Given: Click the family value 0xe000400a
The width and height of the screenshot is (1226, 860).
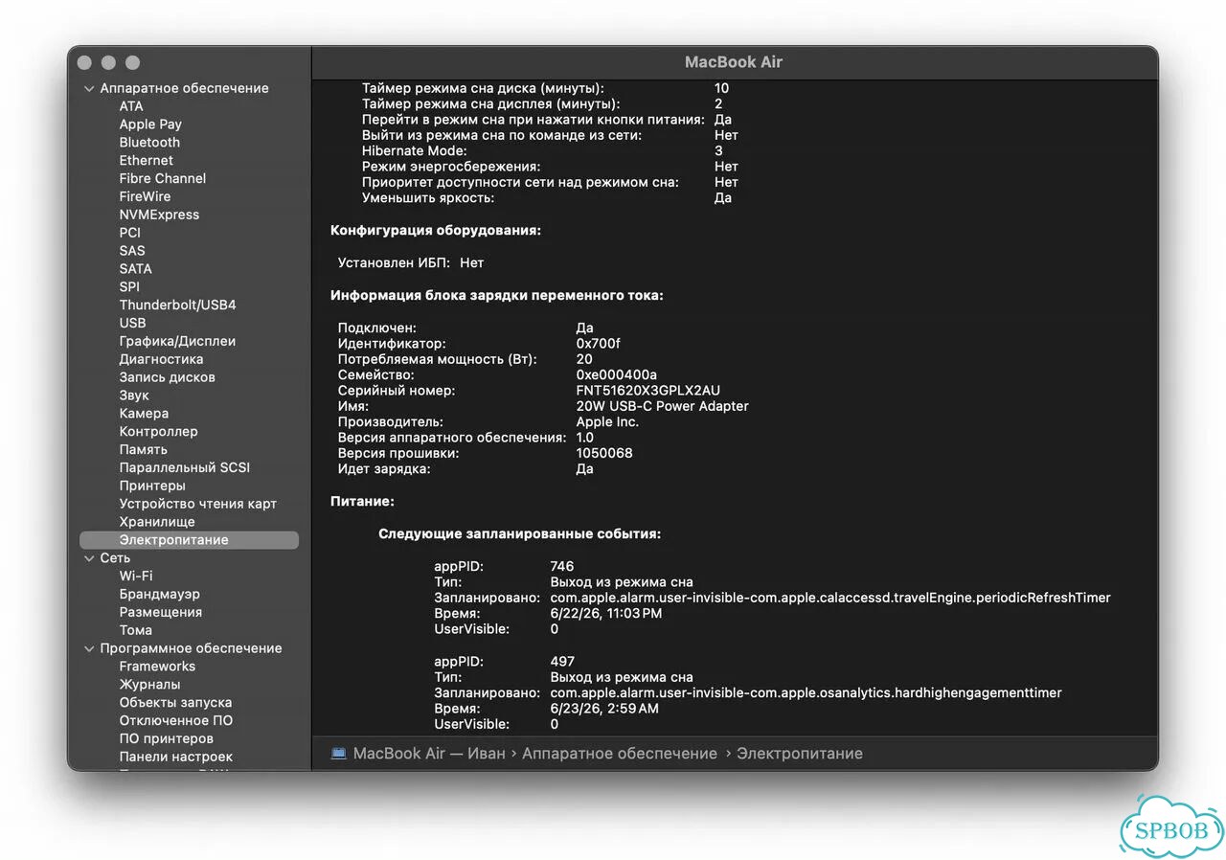Looking at the screenshot, I should pyautogui.click(x=617, y=375).
